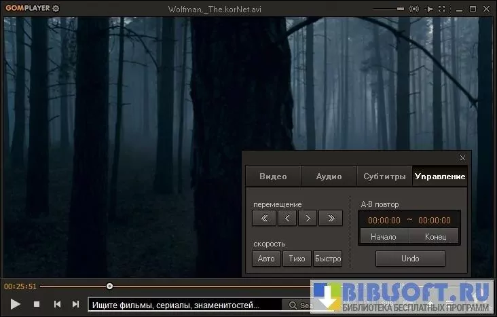Skip to the previous track

coord(57,305)
